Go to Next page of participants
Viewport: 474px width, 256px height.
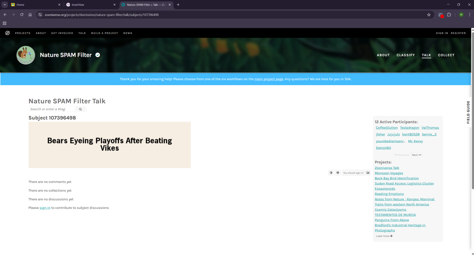click(x=417, y=155)
